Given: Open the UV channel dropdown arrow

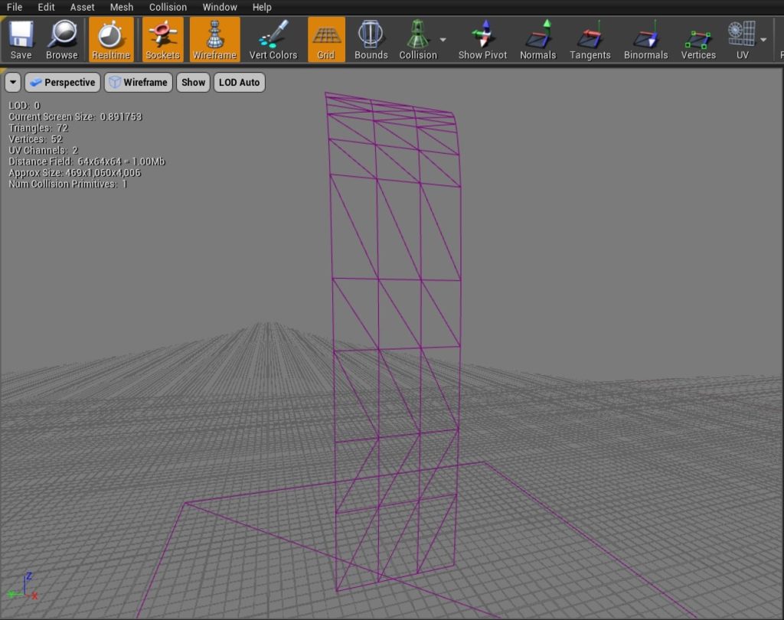Looking at the screenshot, I should click(x=763, y=40).
